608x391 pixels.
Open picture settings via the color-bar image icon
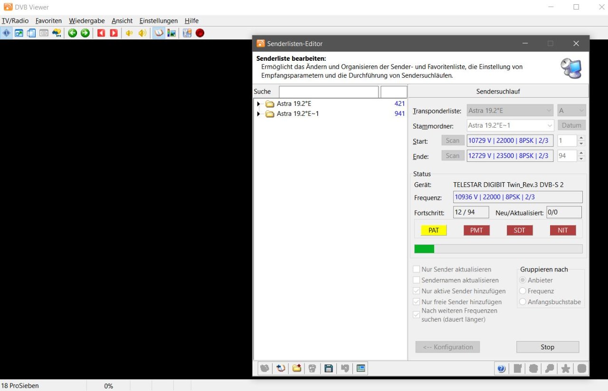(171, 33)
